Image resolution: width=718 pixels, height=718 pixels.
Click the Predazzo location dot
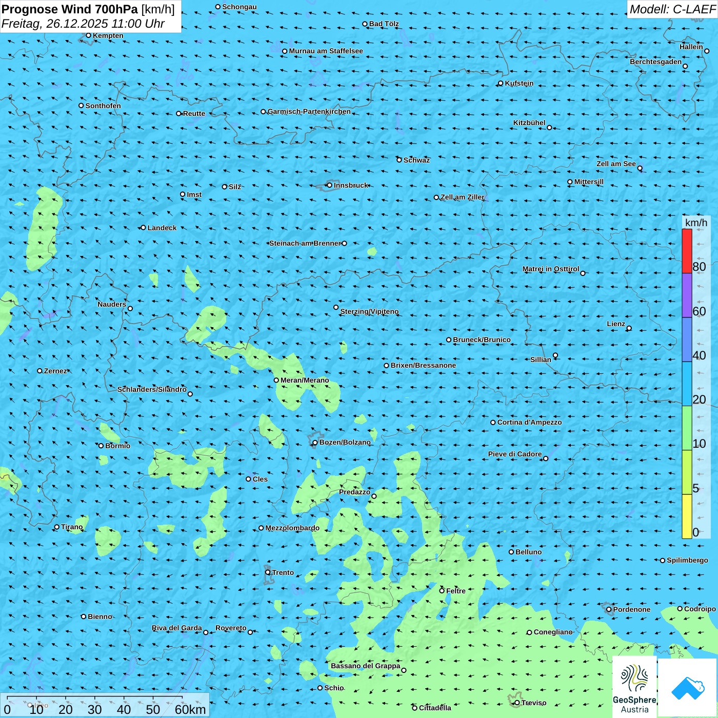[x=374, y=496]
